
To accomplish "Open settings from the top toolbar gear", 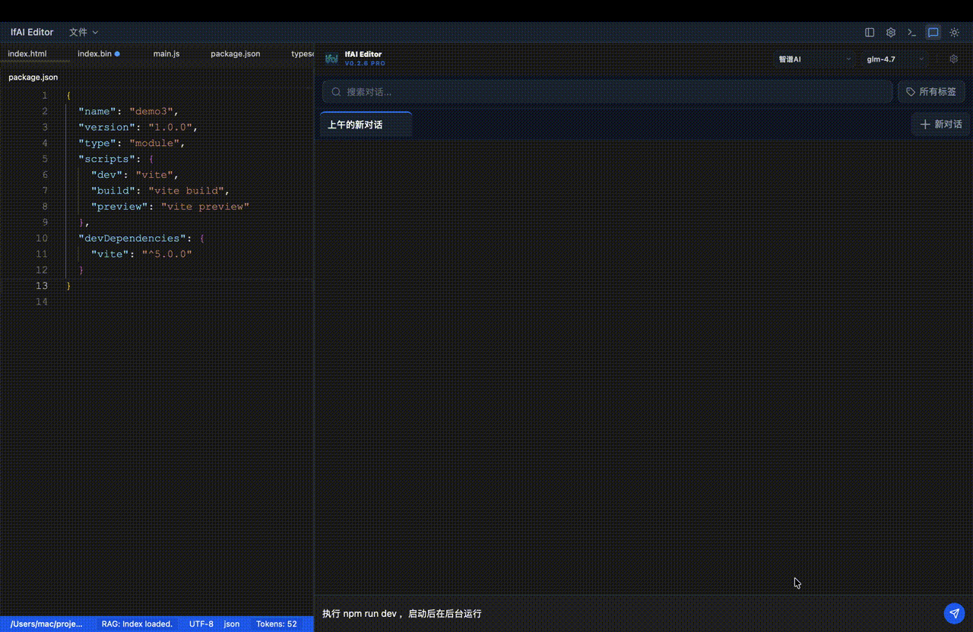I will 891,33.
